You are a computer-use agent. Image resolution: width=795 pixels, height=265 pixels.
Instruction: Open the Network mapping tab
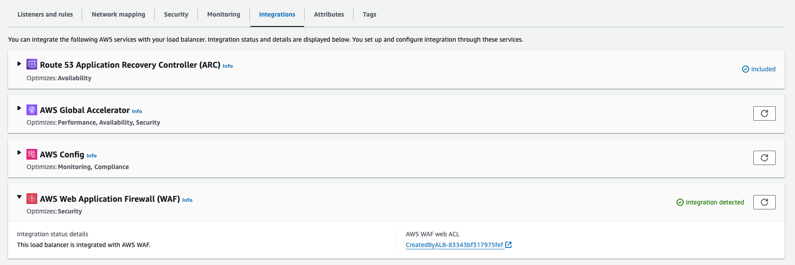click(x=118, y=14)
